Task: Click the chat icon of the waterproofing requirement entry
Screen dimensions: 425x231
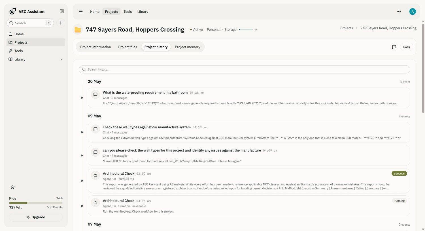Action: tap(95, 94)
